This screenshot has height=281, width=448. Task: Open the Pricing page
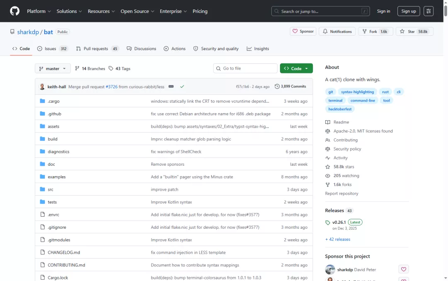click(x=200, y=11)
